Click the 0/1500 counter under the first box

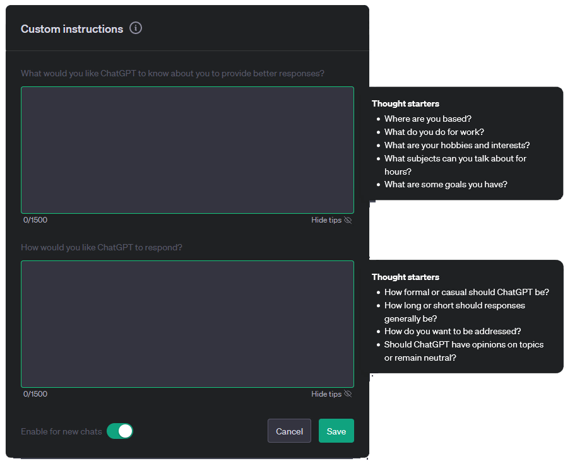click(35, 219)
